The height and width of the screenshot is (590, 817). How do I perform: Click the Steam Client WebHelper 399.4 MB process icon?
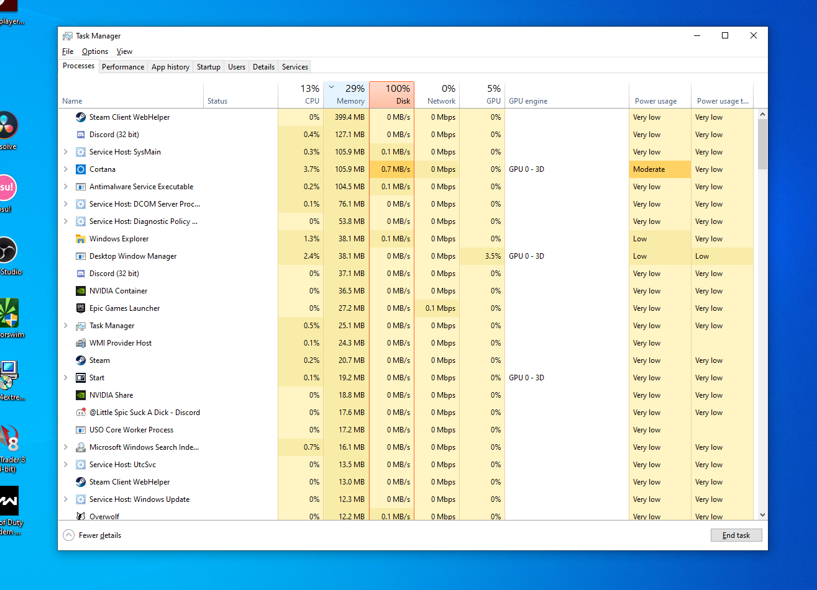coord(81,117)
